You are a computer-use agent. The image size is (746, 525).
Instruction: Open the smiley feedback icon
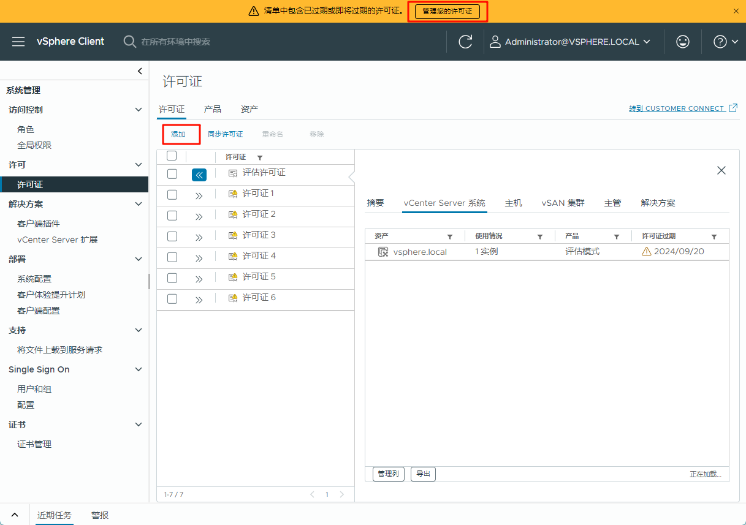[682, 42]
